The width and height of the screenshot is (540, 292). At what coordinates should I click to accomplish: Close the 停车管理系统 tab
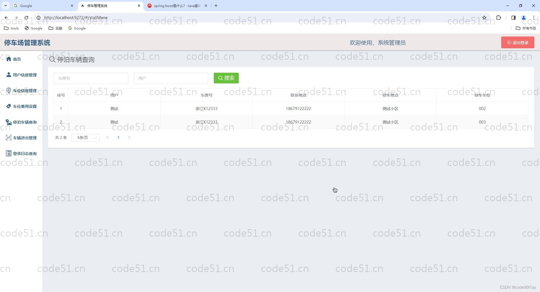pos(139,6)
